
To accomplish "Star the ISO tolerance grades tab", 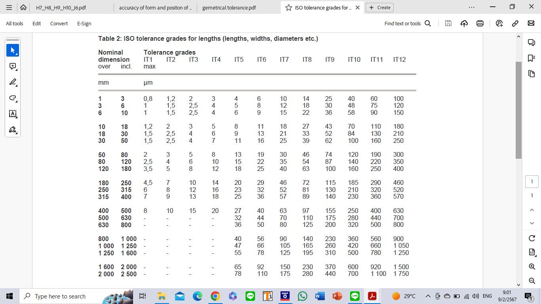I will click(x=288, y=8).
